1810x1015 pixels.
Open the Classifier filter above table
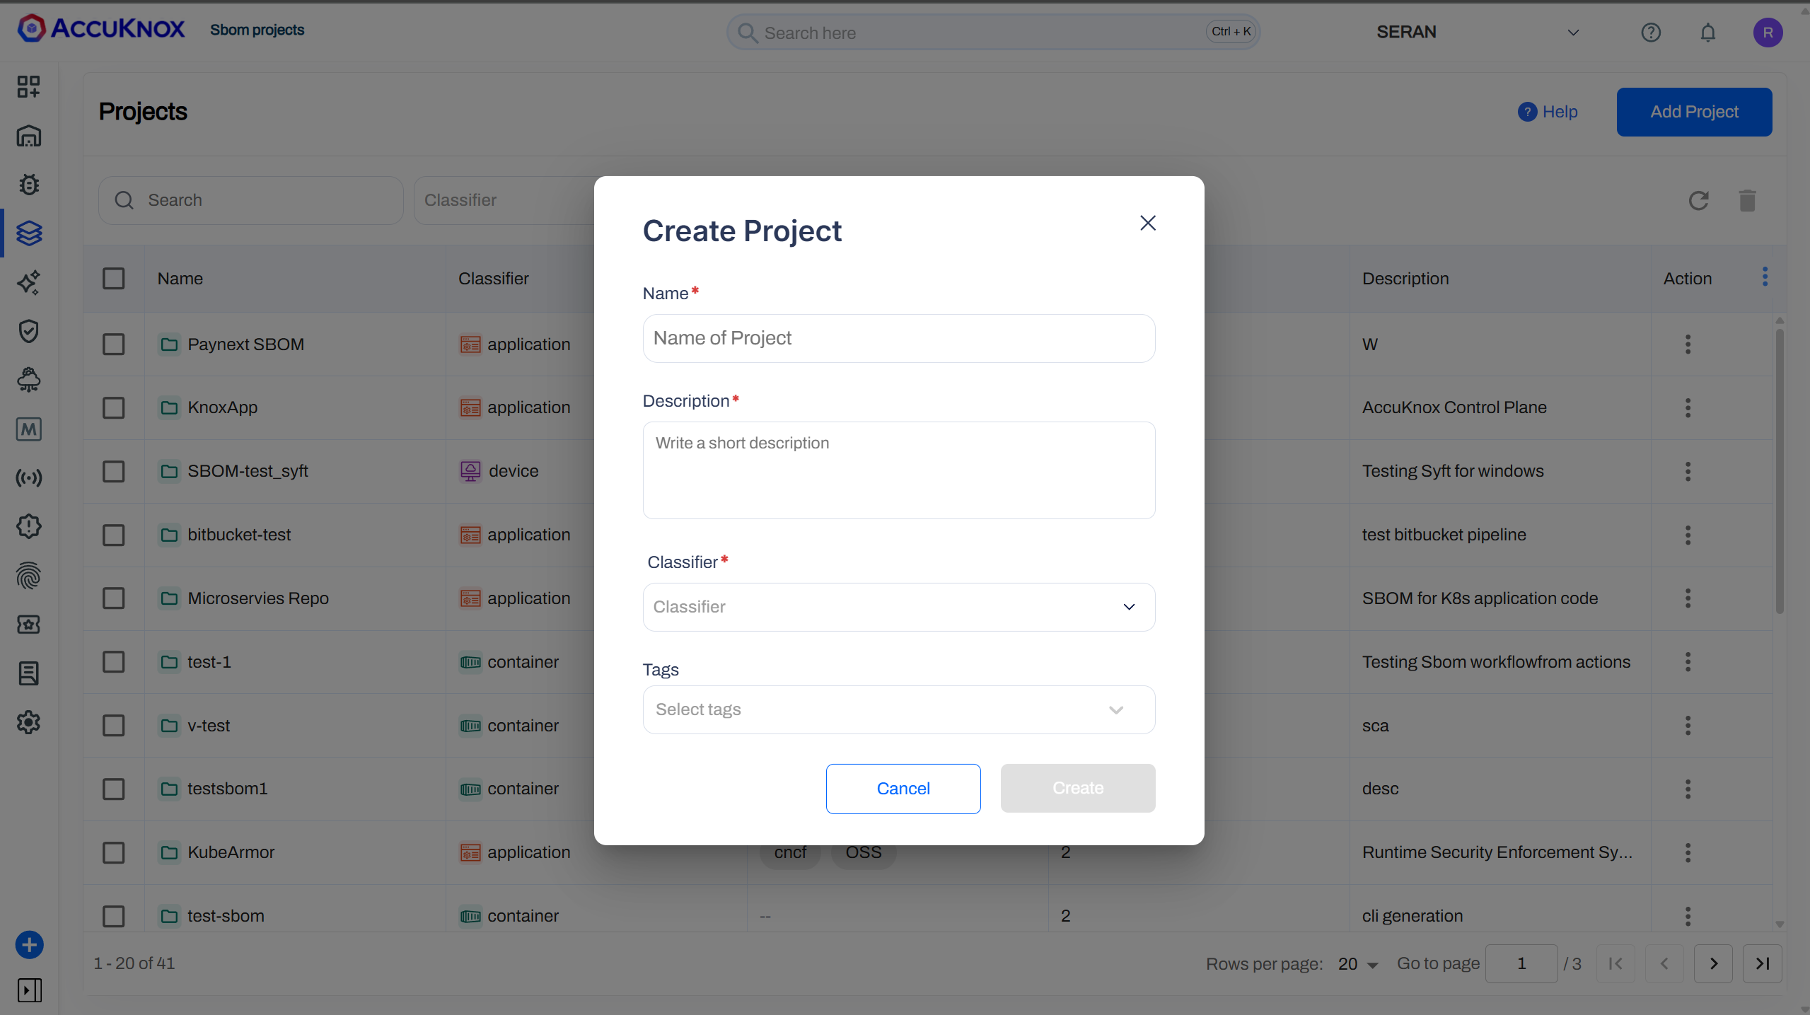tap(504, 201)
